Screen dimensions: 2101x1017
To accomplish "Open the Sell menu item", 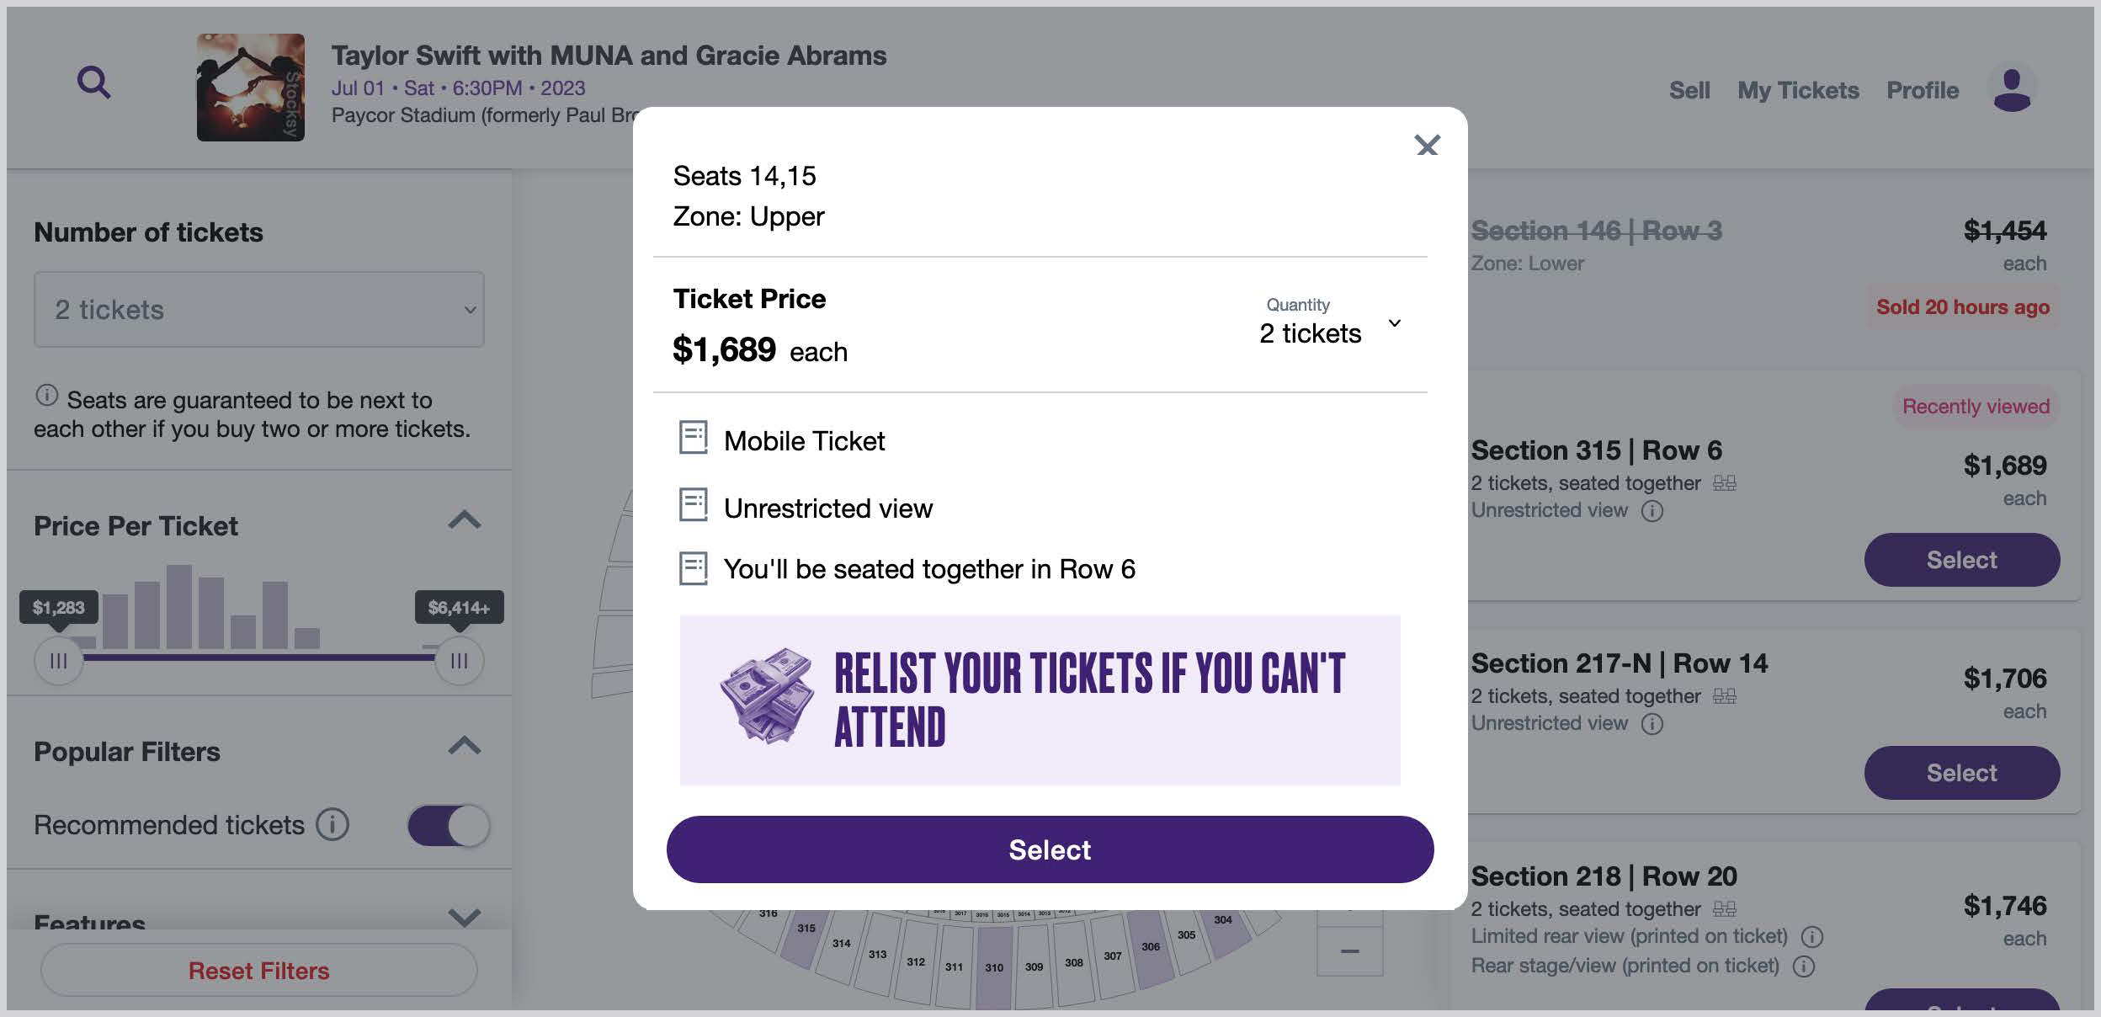I will (1689, 91).
